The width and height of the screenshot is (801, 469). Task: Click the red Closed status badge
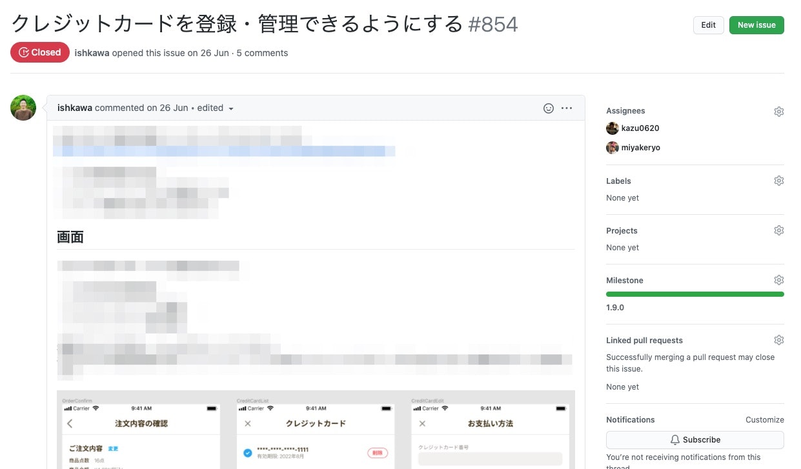pyautogui.click(x=40, y=52)
